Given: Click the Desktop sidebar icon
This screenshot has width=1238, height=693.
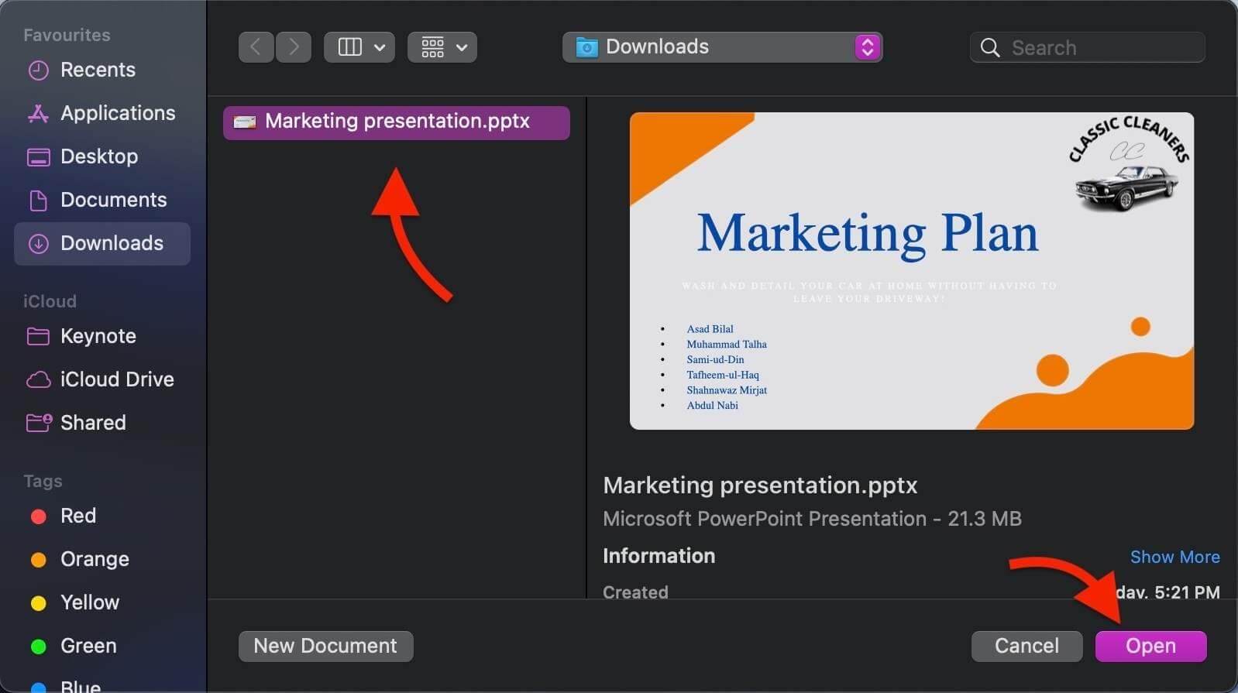Looking at the screenshot, I should pos(38,157).
